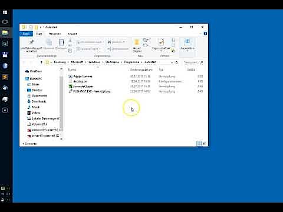283x212 pixels.
Task: Open the Datei tab
Action: (x=26, y=34)
